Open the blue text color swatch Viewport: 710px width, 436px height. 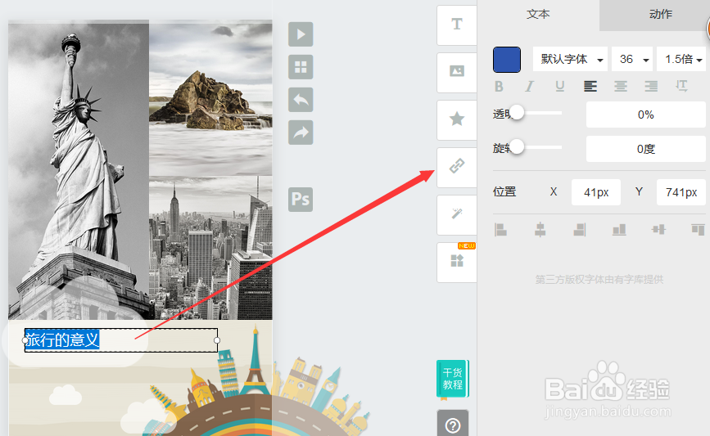point(507,59)
